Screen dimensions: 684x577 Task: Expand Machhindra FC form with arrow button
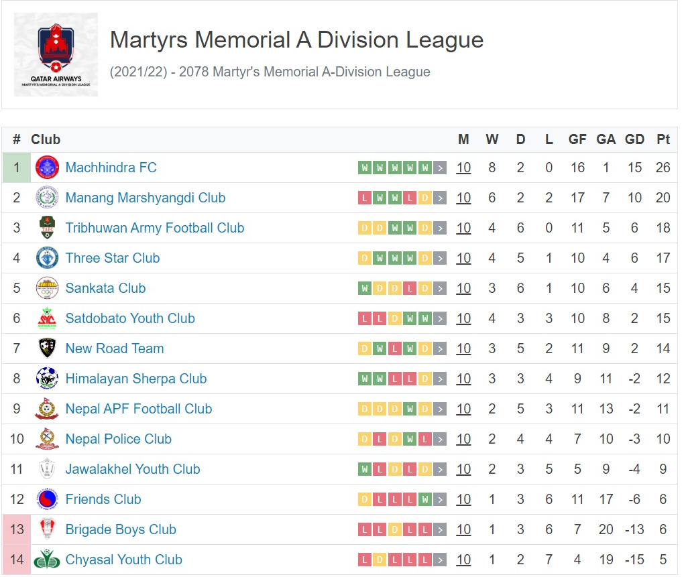click(440, 168)
